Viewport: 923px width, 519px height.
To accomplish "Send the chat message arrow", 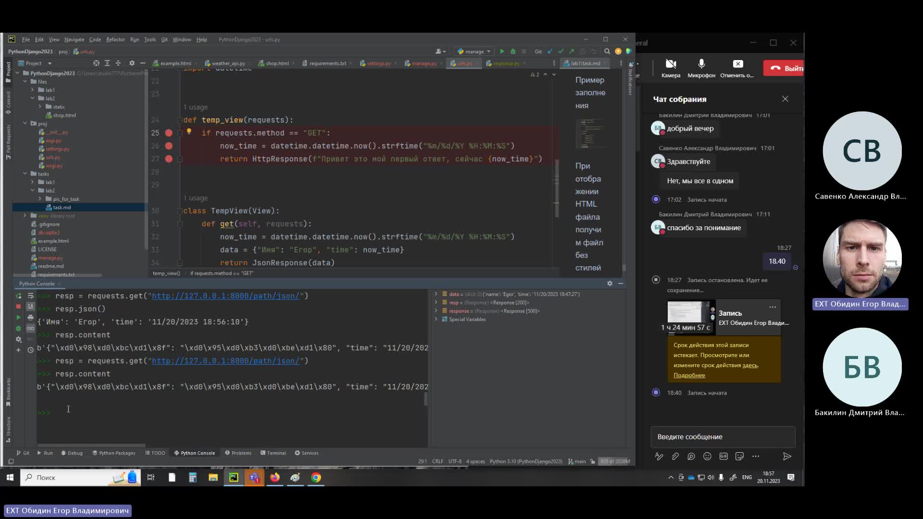I will pos(787,457).
